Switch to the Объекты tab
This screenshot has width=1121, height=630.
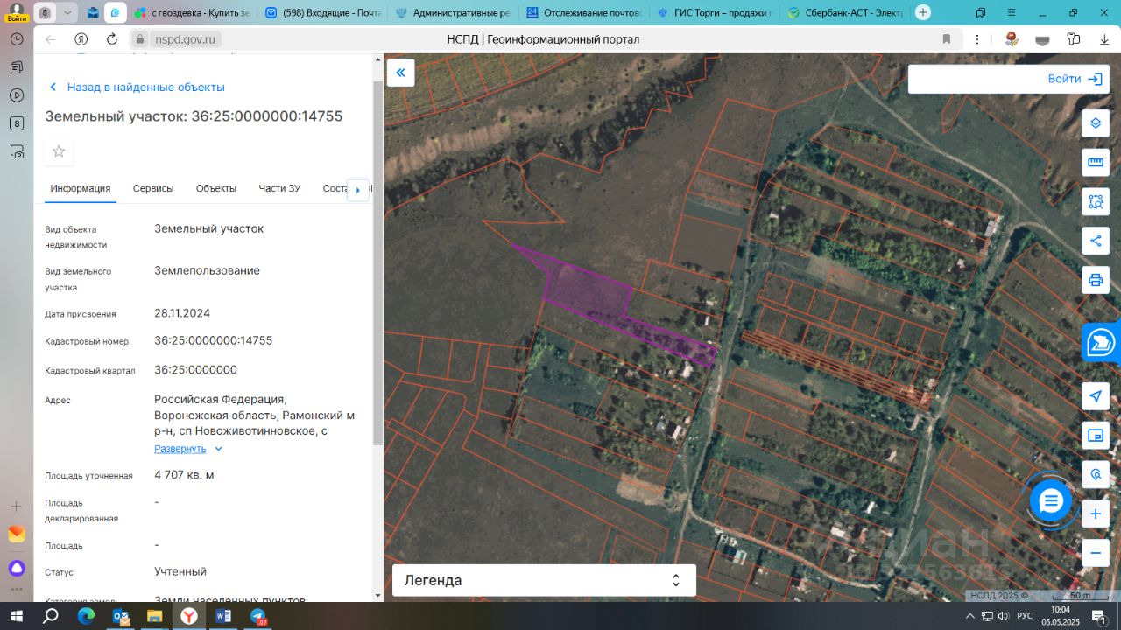coord(216,188)
